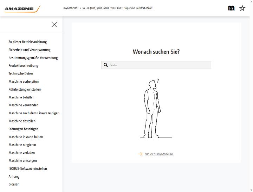Open the Glossar entry

(14, 184)
